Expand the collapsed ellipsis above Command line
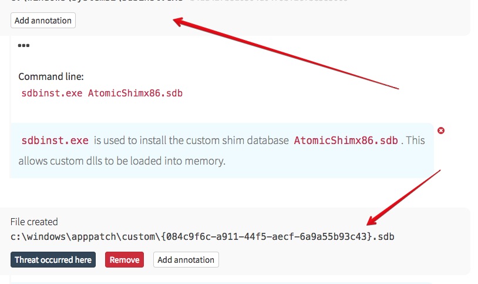This screenshot has height=284, width=478. 23,45
